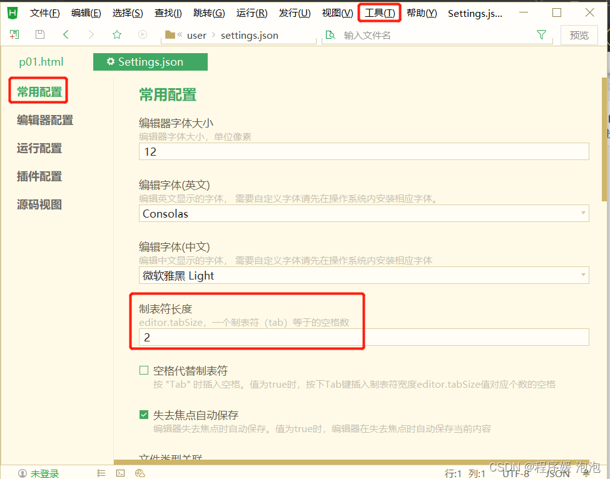610x479 pixels.
Task: Click the folder icon in breadcrumb
Action: pyautogui.click(x=170, y=35)
